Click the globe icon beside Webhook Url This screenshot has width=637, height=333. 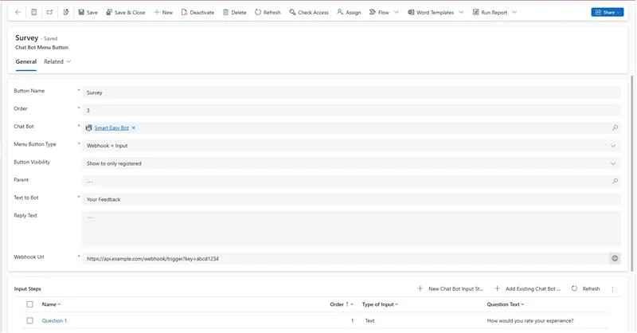click(615, 258)
